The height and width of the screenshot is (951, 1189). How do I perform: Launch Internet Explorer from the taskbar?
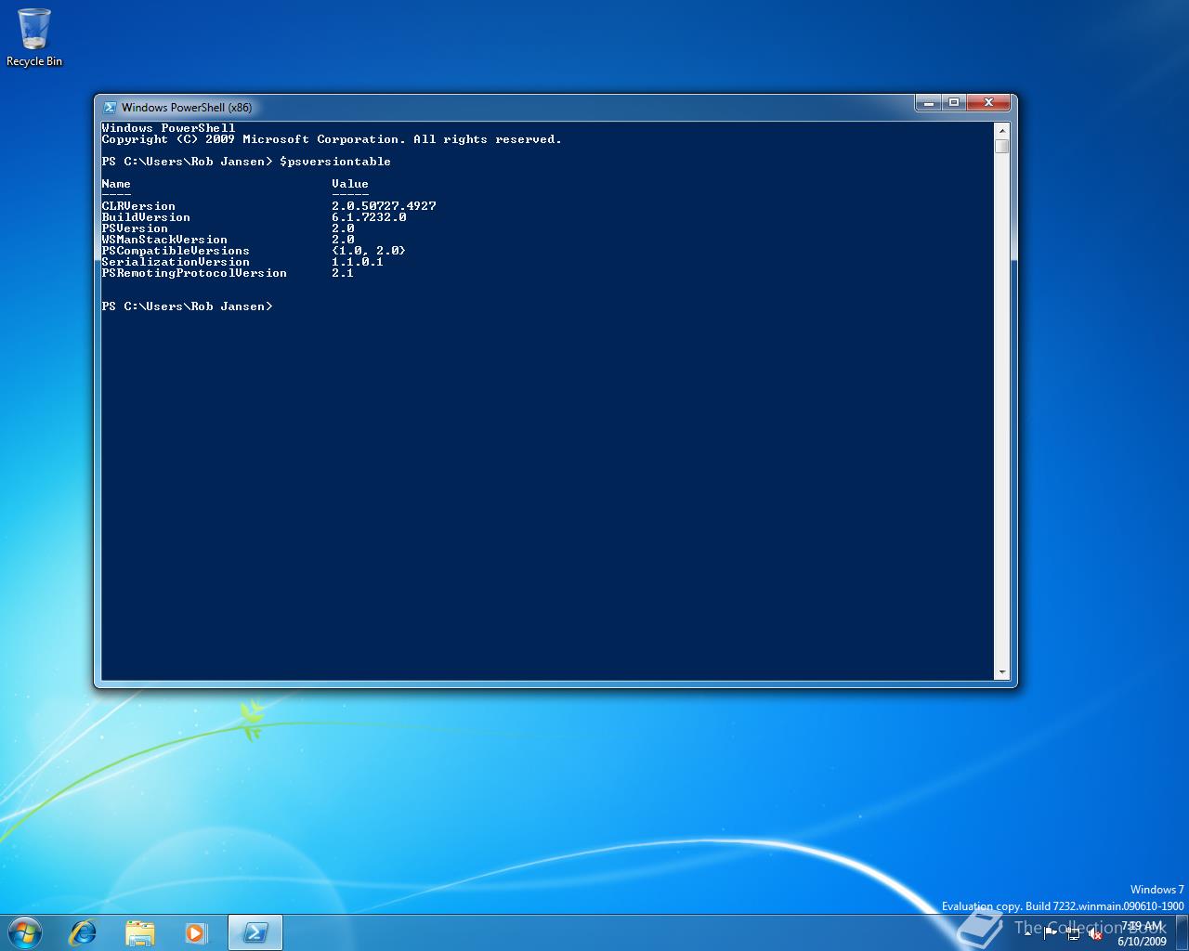click(84, 932)
